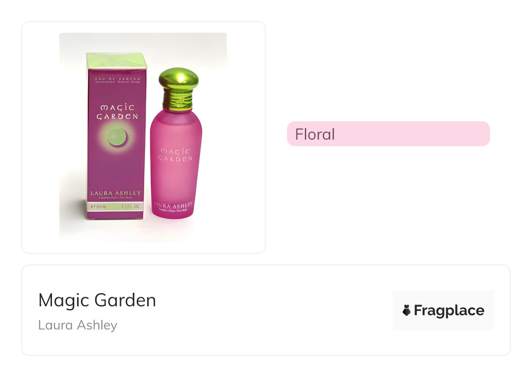Click the Magic Garden text on the bottle
This screenshot has width=532, height=377.
tap(176, 154)
